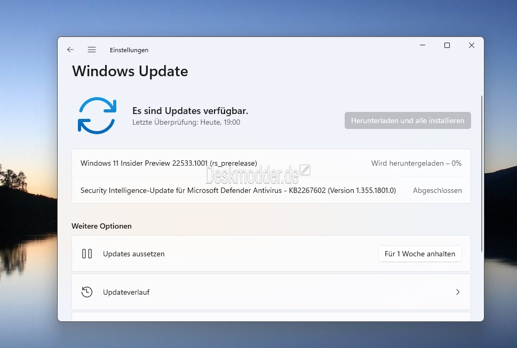Click the Abgeschlossen status text
Screen dimensions: 517x348
pyautogui.click(x=437, y=190)
